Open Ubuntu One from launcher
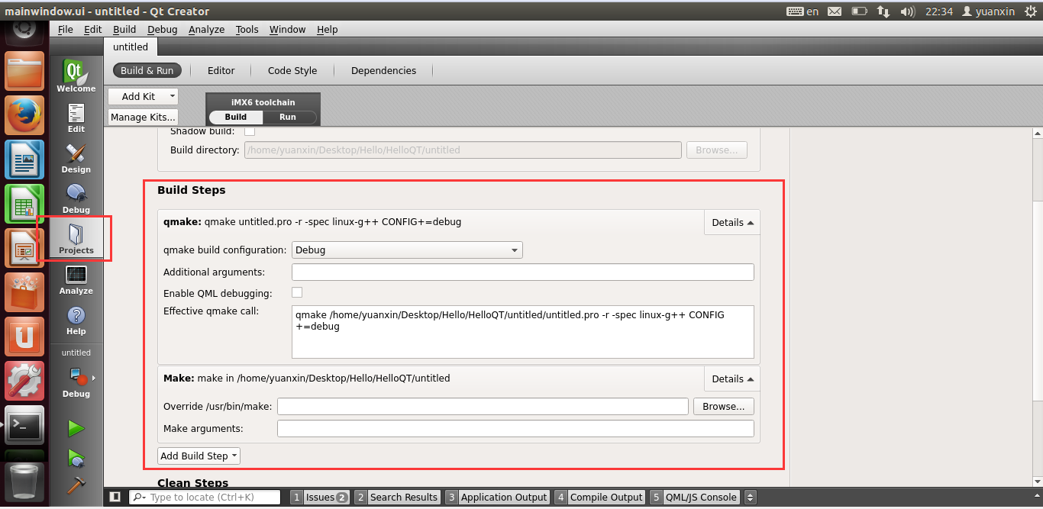Screen dimensions: 1043x509 24,337
